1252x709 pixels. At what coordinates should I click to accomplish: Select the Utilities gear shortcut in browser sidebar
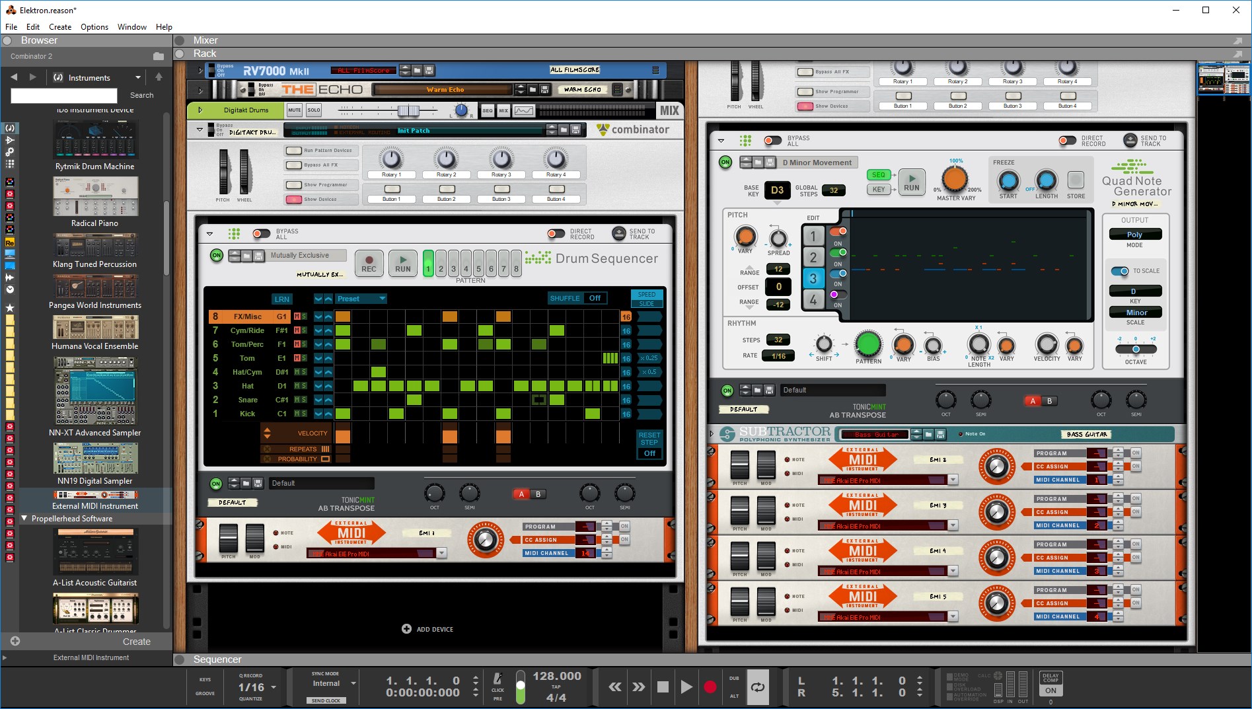[x=10, y=152]
